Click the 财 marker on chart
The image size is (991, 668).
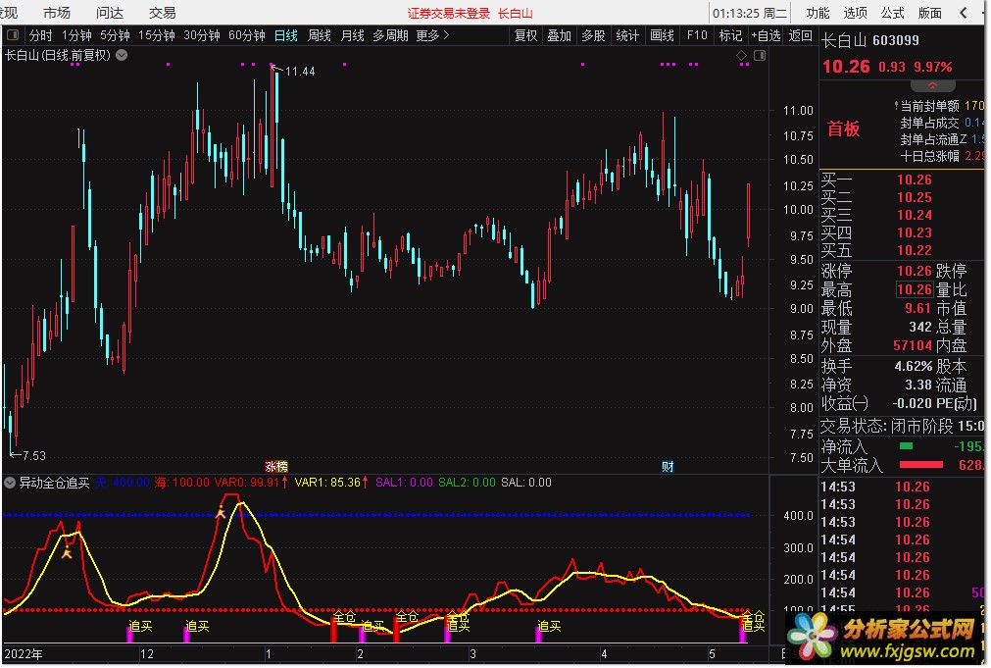pos(668,467)
